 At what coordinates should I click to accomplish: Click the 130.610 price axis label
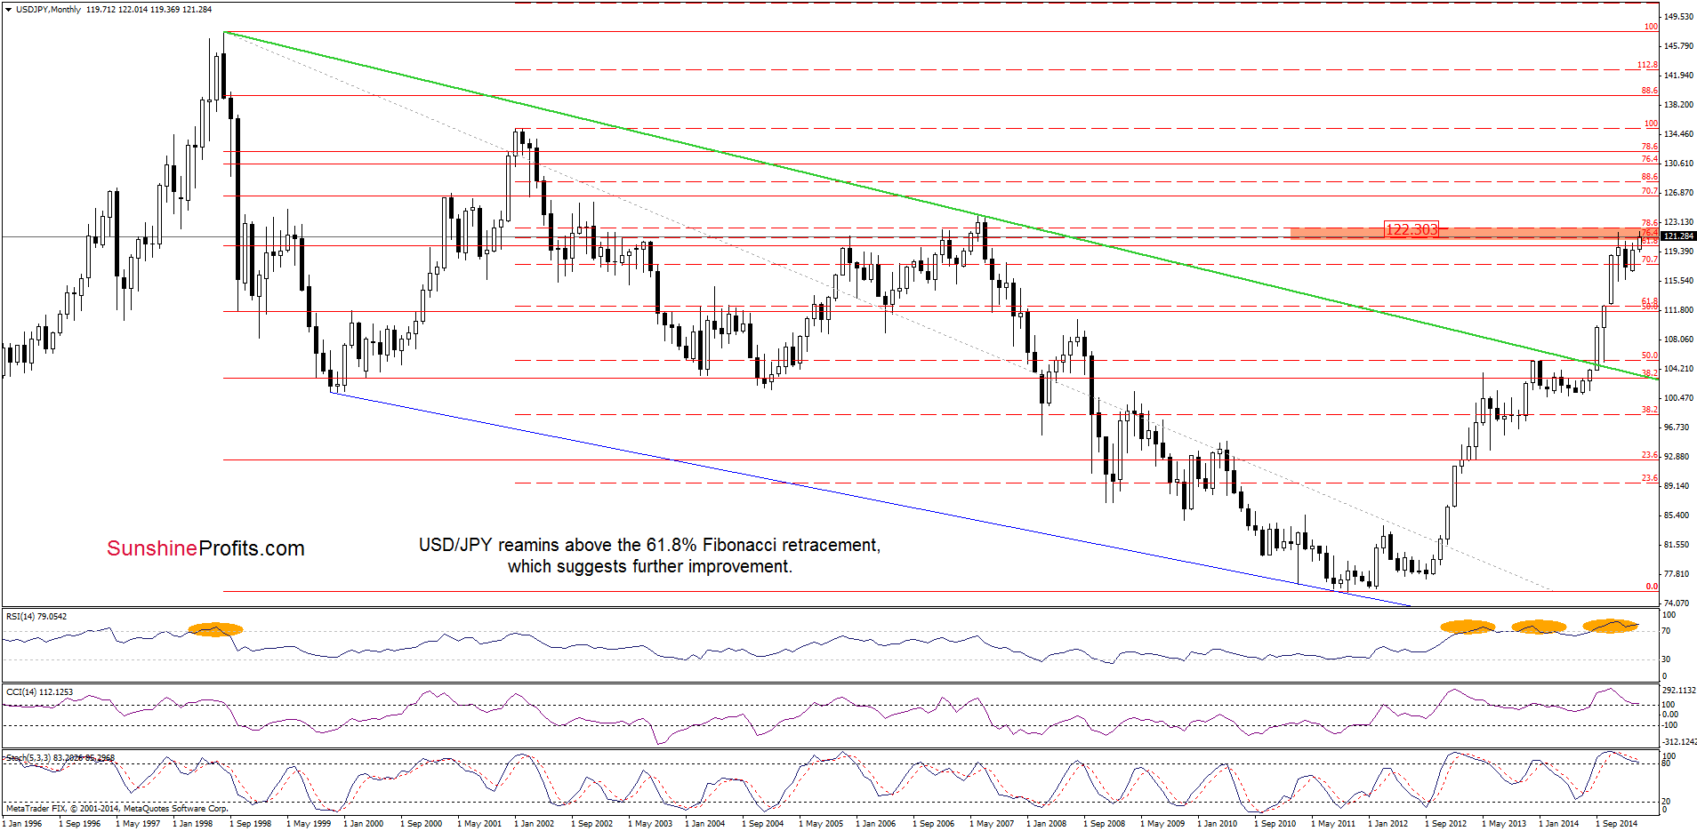(x=1678, y=164)
